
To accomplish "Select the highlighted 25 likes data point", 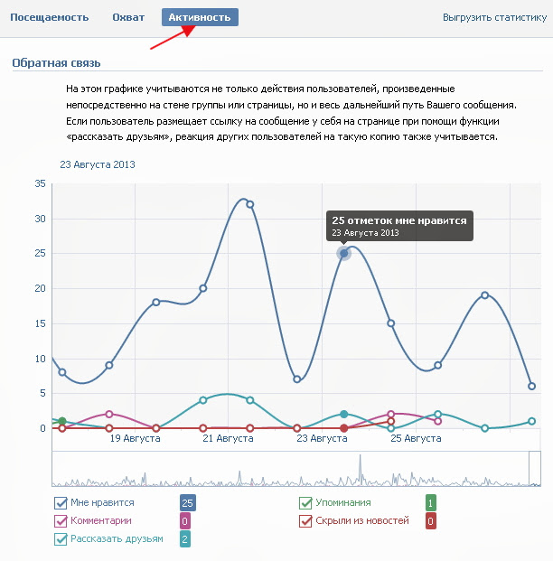I will [343, 253].
